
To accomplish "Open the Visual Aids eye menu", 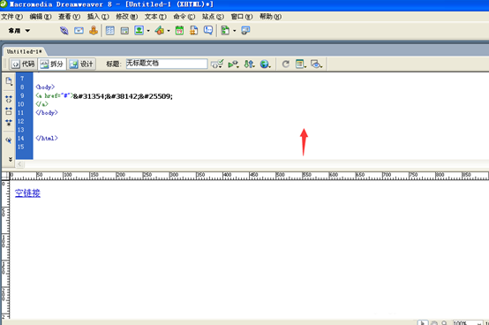I will pyautogui.click(x=316, y=64).
